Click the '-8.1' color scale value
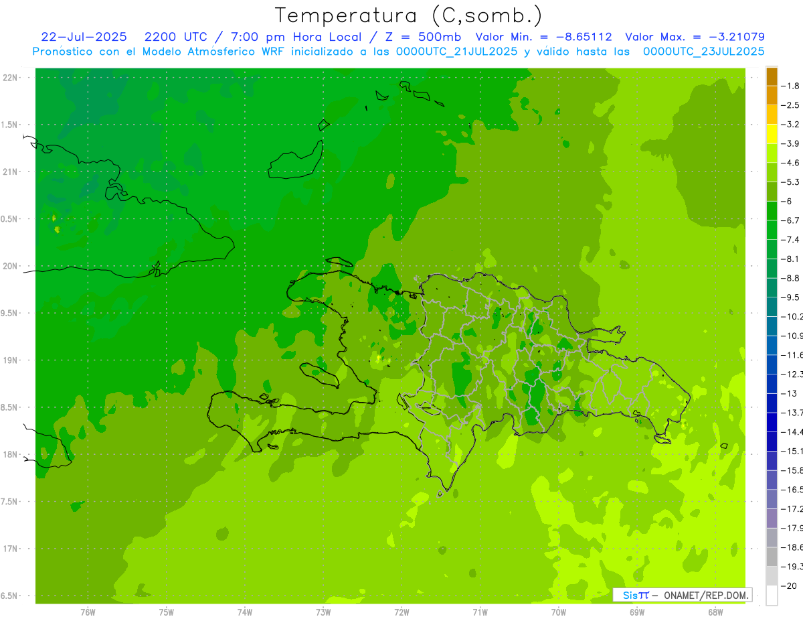The height and width of the screenshot is (621, 803). coord(790,259)
